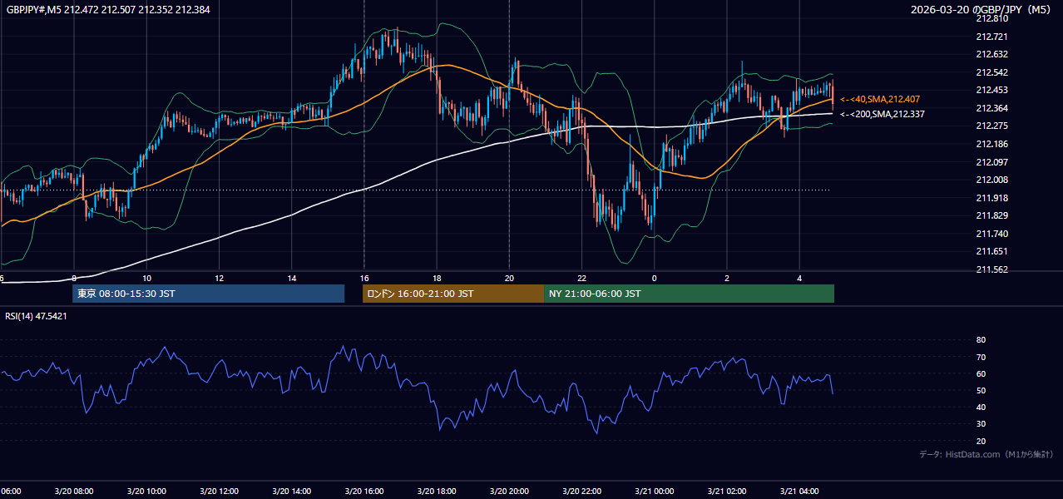Click the ロンドン 16:00-21:00 JST session bar
This screenshot has width=1063, height=499.
pos(452,294)
